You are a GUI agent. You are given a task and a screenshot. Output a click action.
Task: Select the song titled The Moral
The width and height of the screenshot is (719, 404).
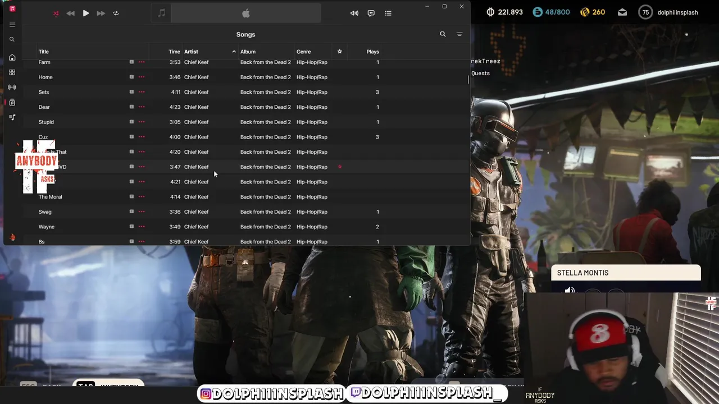50,197
